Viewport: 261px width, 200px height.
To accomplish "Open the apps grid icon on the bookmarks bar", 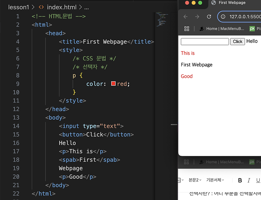I will pos(187,29).
